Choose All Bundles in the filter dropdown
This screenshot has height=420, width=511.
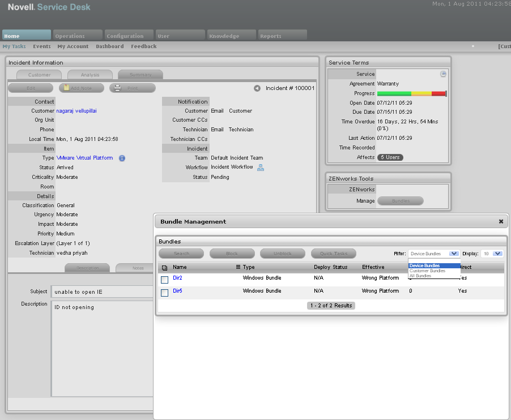[x=420, y=276]
